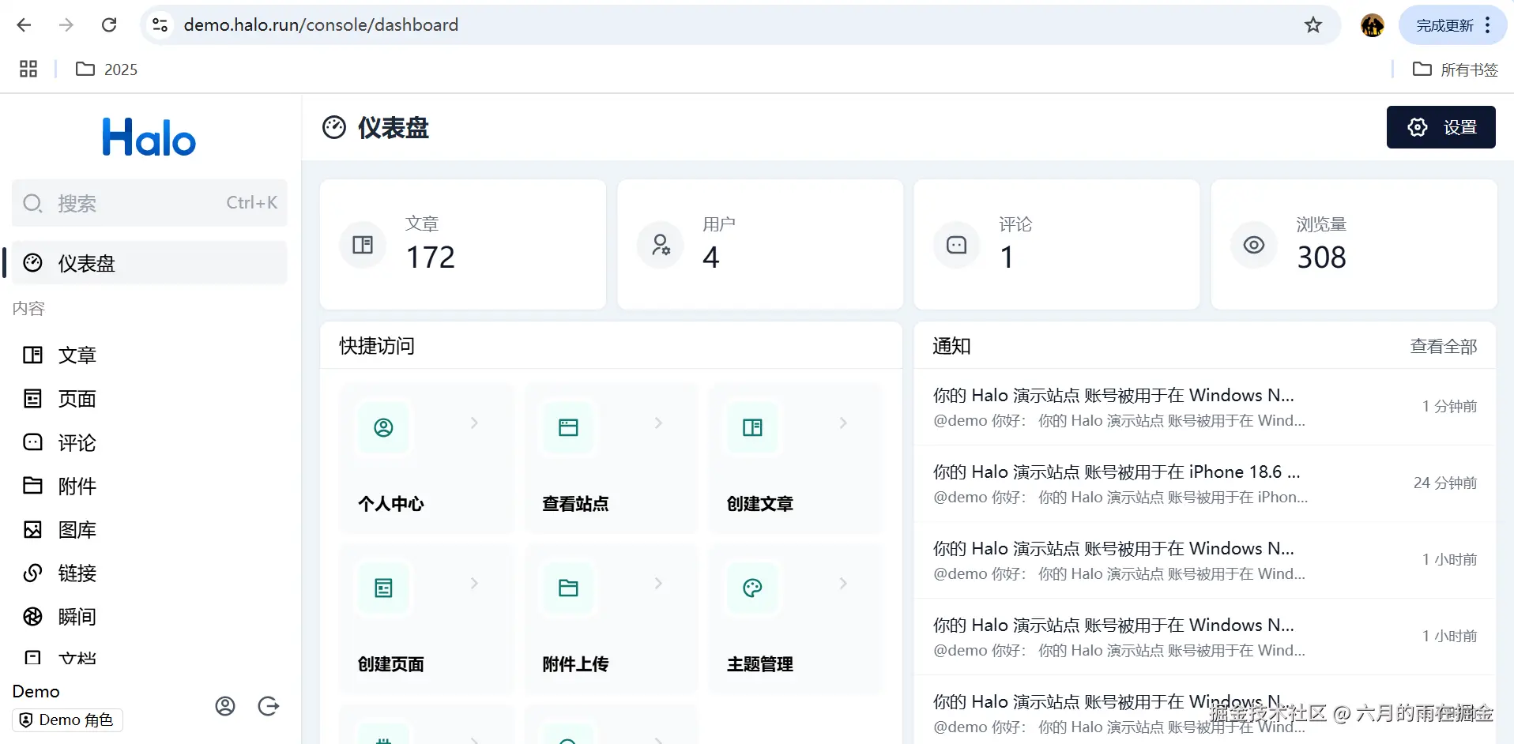Click the chevron on the 主题管理 card

coord(843,584)
